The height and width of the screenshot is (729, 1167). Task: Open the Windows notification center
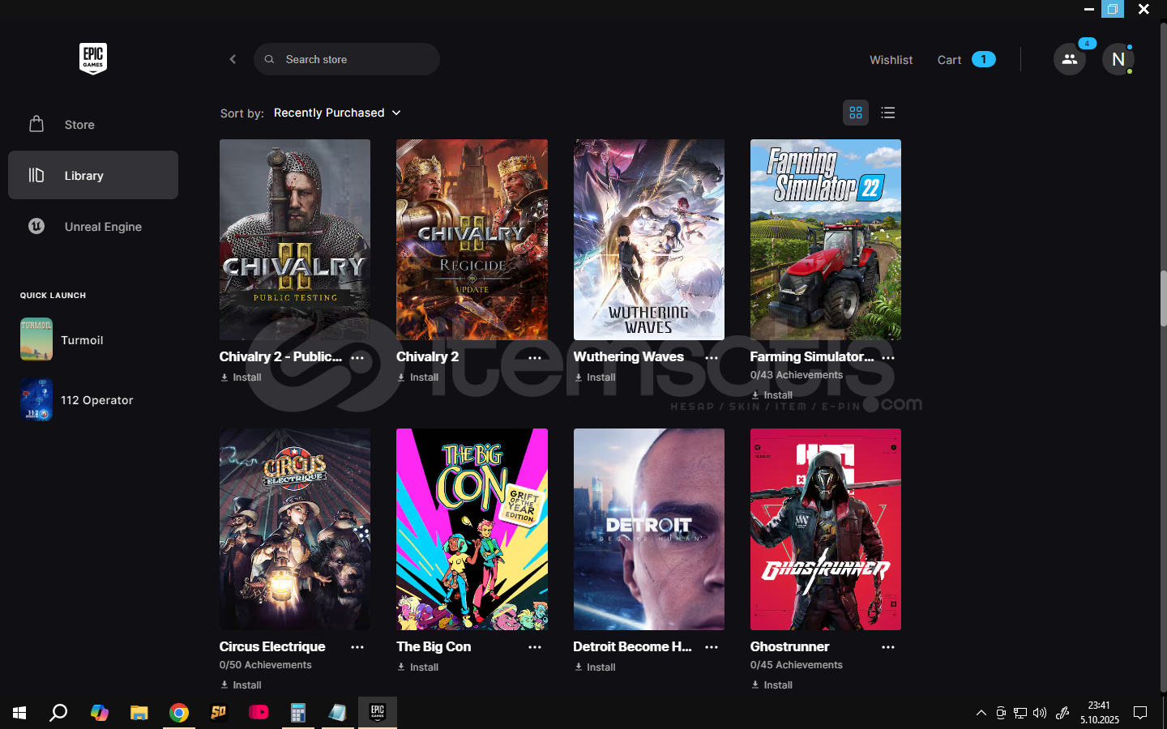(x=1140, y=713)
